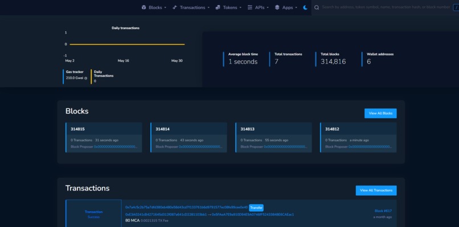The image size is (459, 227).
Task: Click the View All Transactions button
Action: click(x=376, y=190)
